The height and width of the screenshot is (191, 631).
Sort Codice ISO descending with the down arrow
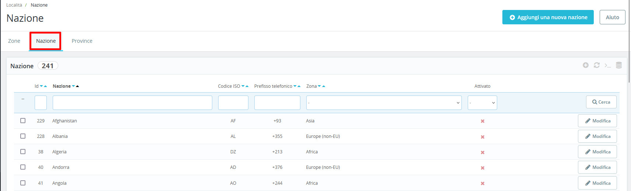coord(243,86)
